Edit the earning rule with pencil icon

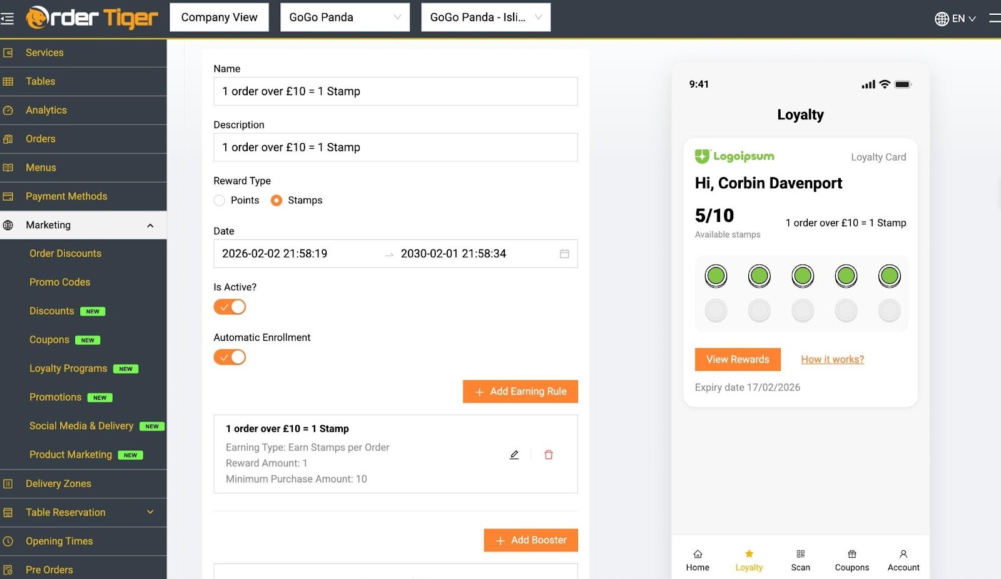514,455
